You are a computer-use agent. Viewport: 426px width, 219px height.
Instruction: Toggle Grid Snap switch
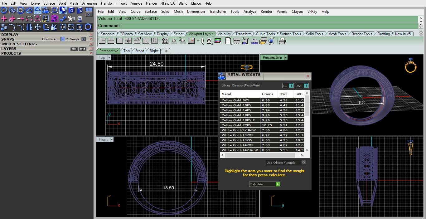63,39
